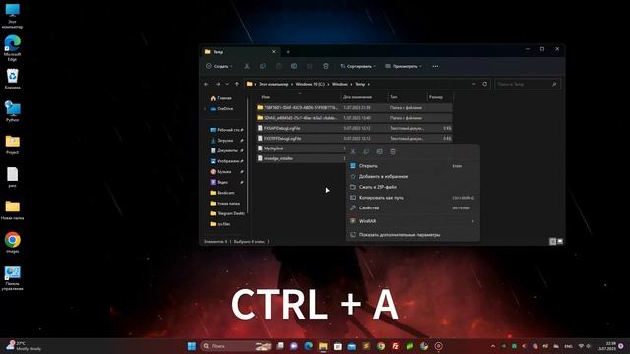Open Видео in the navigation pane
This screenshot has width=630, height=354.
[222, 182]
